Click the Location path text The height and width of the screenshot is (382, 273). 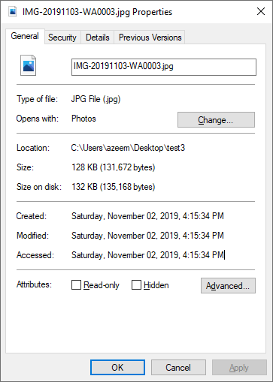point(128,148)
